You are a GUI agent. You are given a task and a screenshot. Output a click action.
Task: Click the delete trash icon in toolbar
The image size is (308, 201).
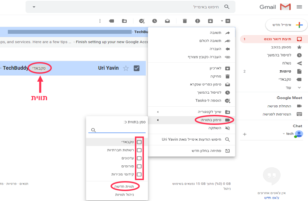(x=185, y=21)
